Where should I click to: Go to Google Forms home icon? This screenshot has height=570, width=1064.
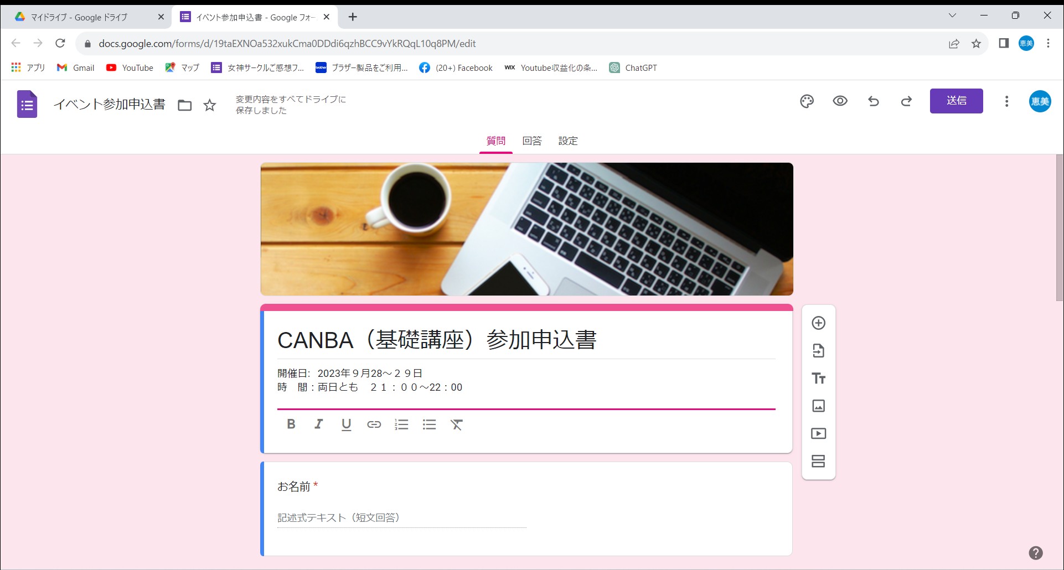pos(27,104)
